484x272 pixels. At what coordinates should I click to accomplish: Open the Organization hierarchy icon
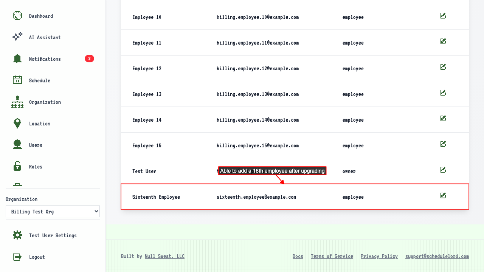[x=17, y=102]
